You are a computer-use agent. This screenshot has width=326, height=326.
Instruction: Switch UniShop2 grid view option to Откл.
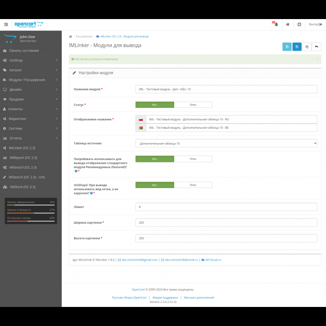click(193, 185)
